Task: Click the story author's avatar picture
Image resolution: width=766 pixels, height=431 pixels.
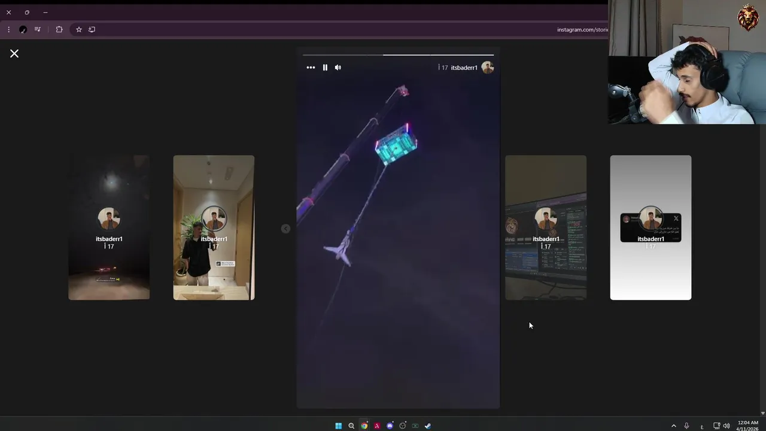Action: 488,68
